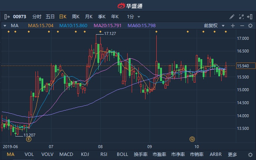Click the fullscreen expand chart icon
The width and height of the screenshot is (256, 160).
tap(241, 17)
